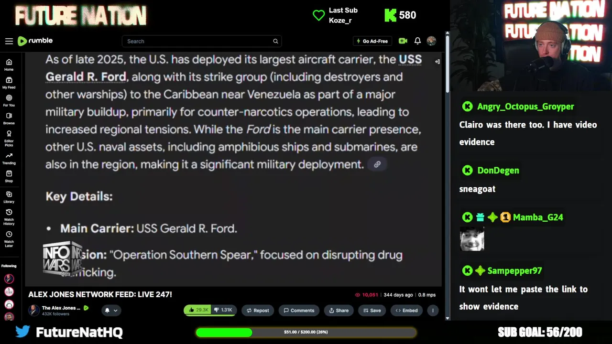Click the green verified badge beside channel name
This screenshot has height=344, width=612.
(x=86, y=308)
